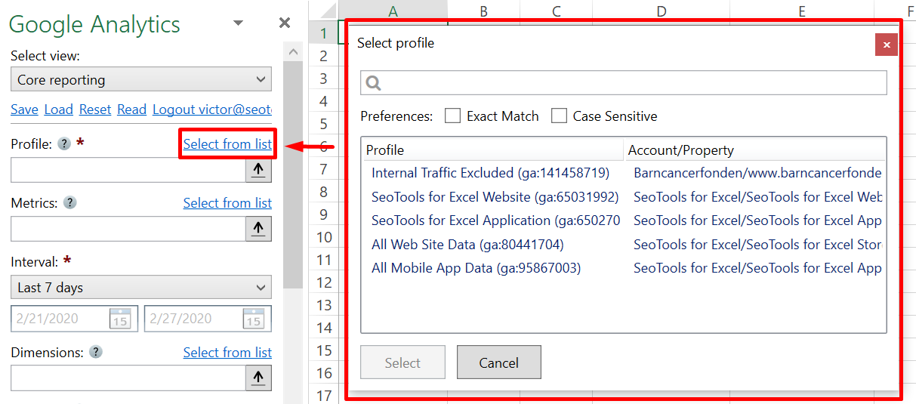Open the Google Analytics pane options arrow

coord(238,23)
